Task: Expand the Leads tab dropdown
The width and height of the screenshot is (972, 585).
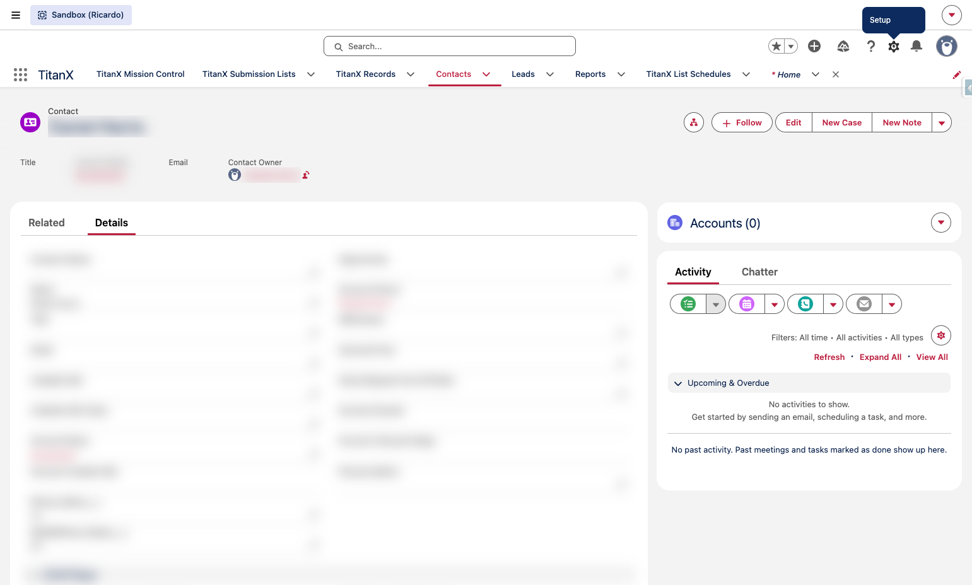Action: click(550, 74)
